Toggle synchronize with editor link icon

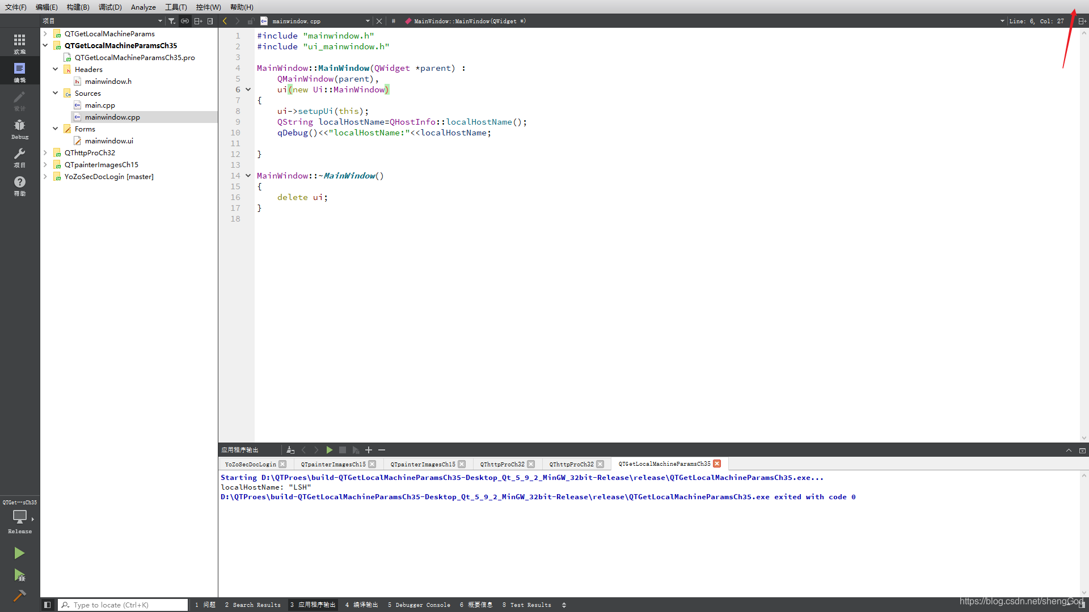(x=185, y=21)
